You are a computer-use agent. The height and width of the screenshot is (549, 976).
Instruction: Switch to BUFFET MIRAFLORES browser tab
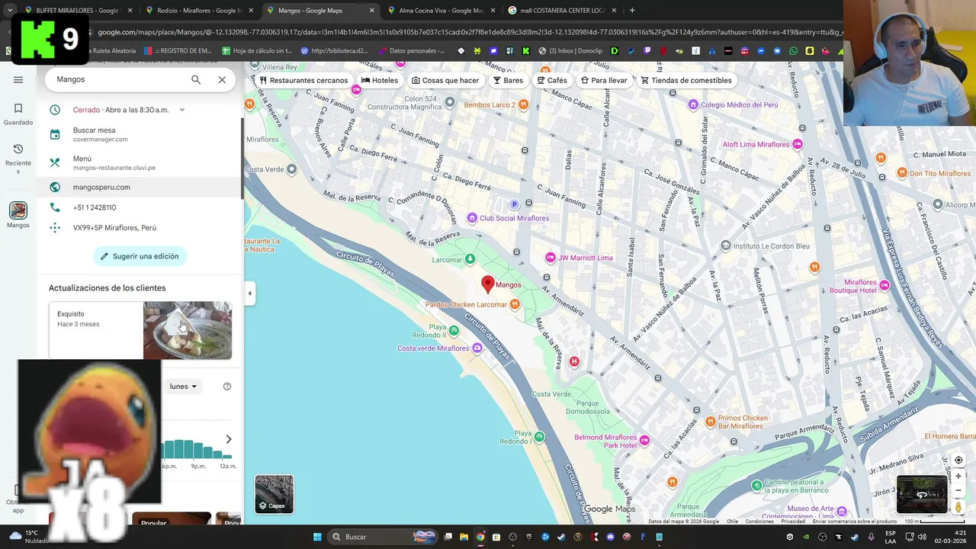pyautogui.click(x=76, y=11)
